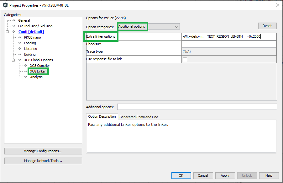Select the Analysis tree node

[36, 77]
